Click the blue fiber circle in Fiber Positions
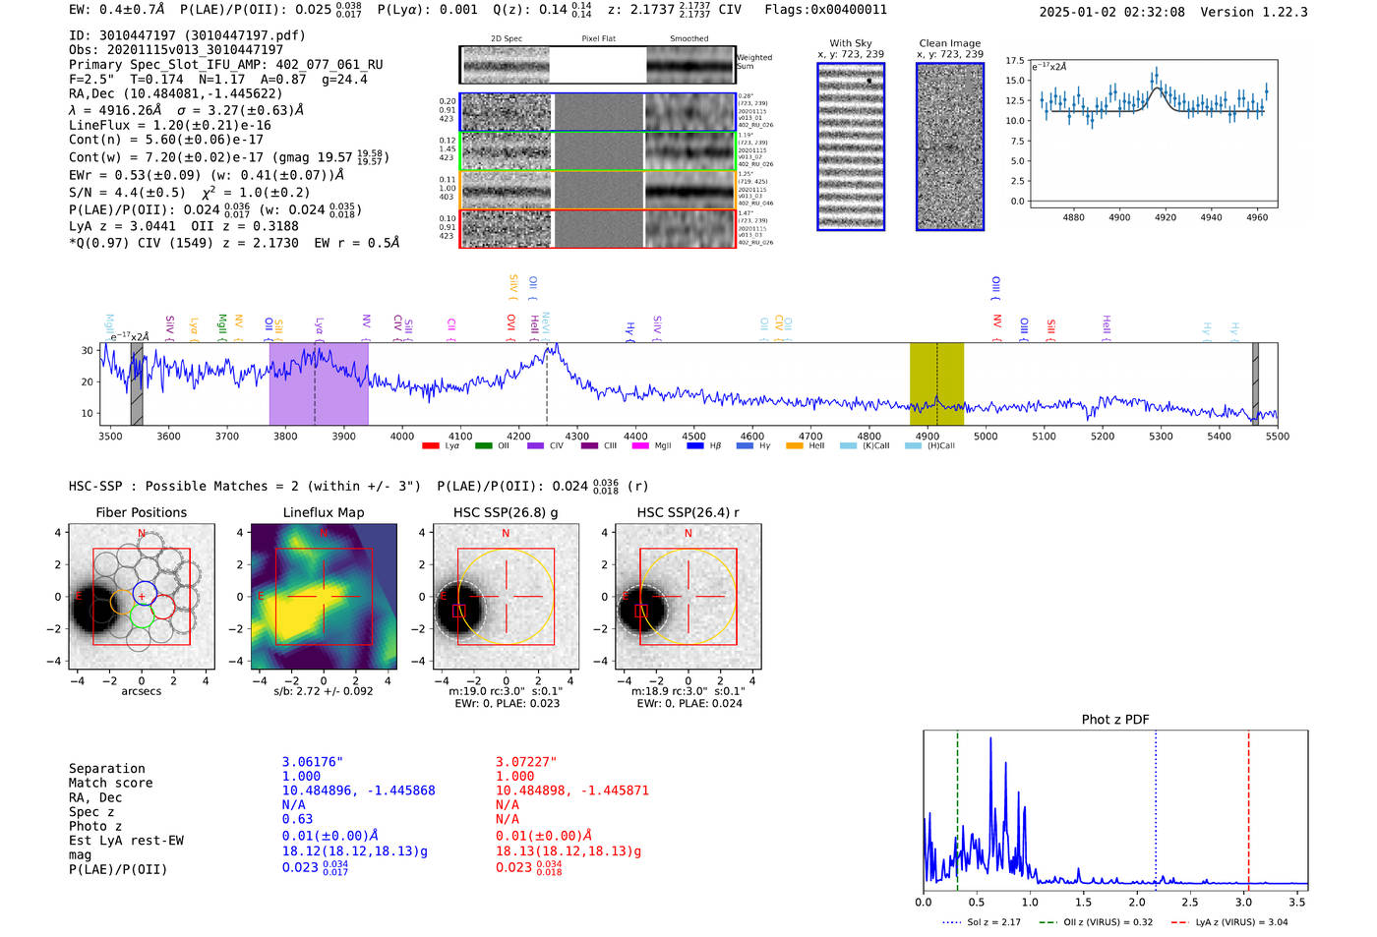Image resolution: width=1377 pixels, height=937 pixels. (x=145, y=594)
